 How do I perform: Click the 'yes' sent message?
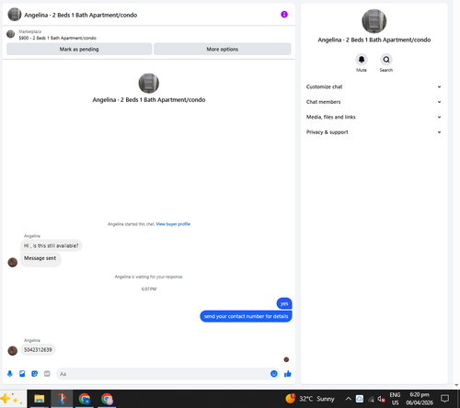pos(284,303)
